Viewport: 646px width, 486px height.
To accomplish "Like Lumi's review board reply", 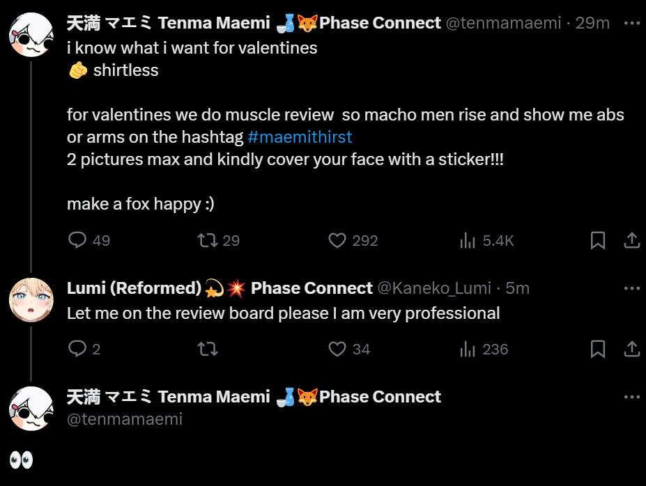I will click(337, 349).
